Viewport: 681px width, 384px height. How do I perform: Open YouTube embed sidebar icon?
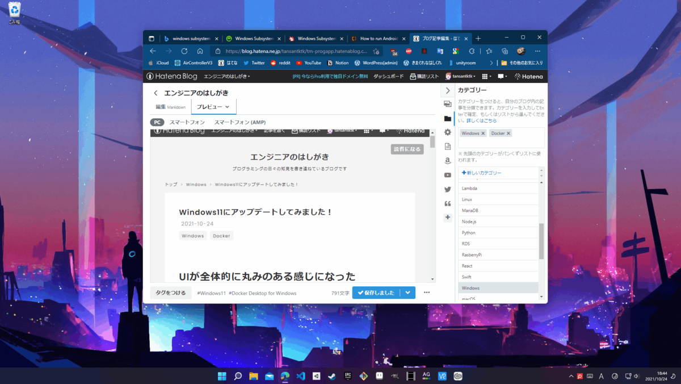click(448, 175)
